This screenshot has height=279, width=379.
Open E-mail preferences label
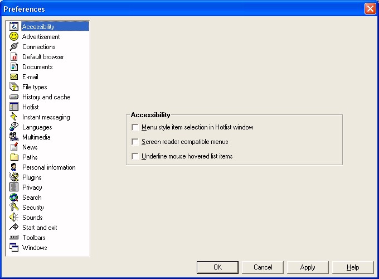pos(30,77)
